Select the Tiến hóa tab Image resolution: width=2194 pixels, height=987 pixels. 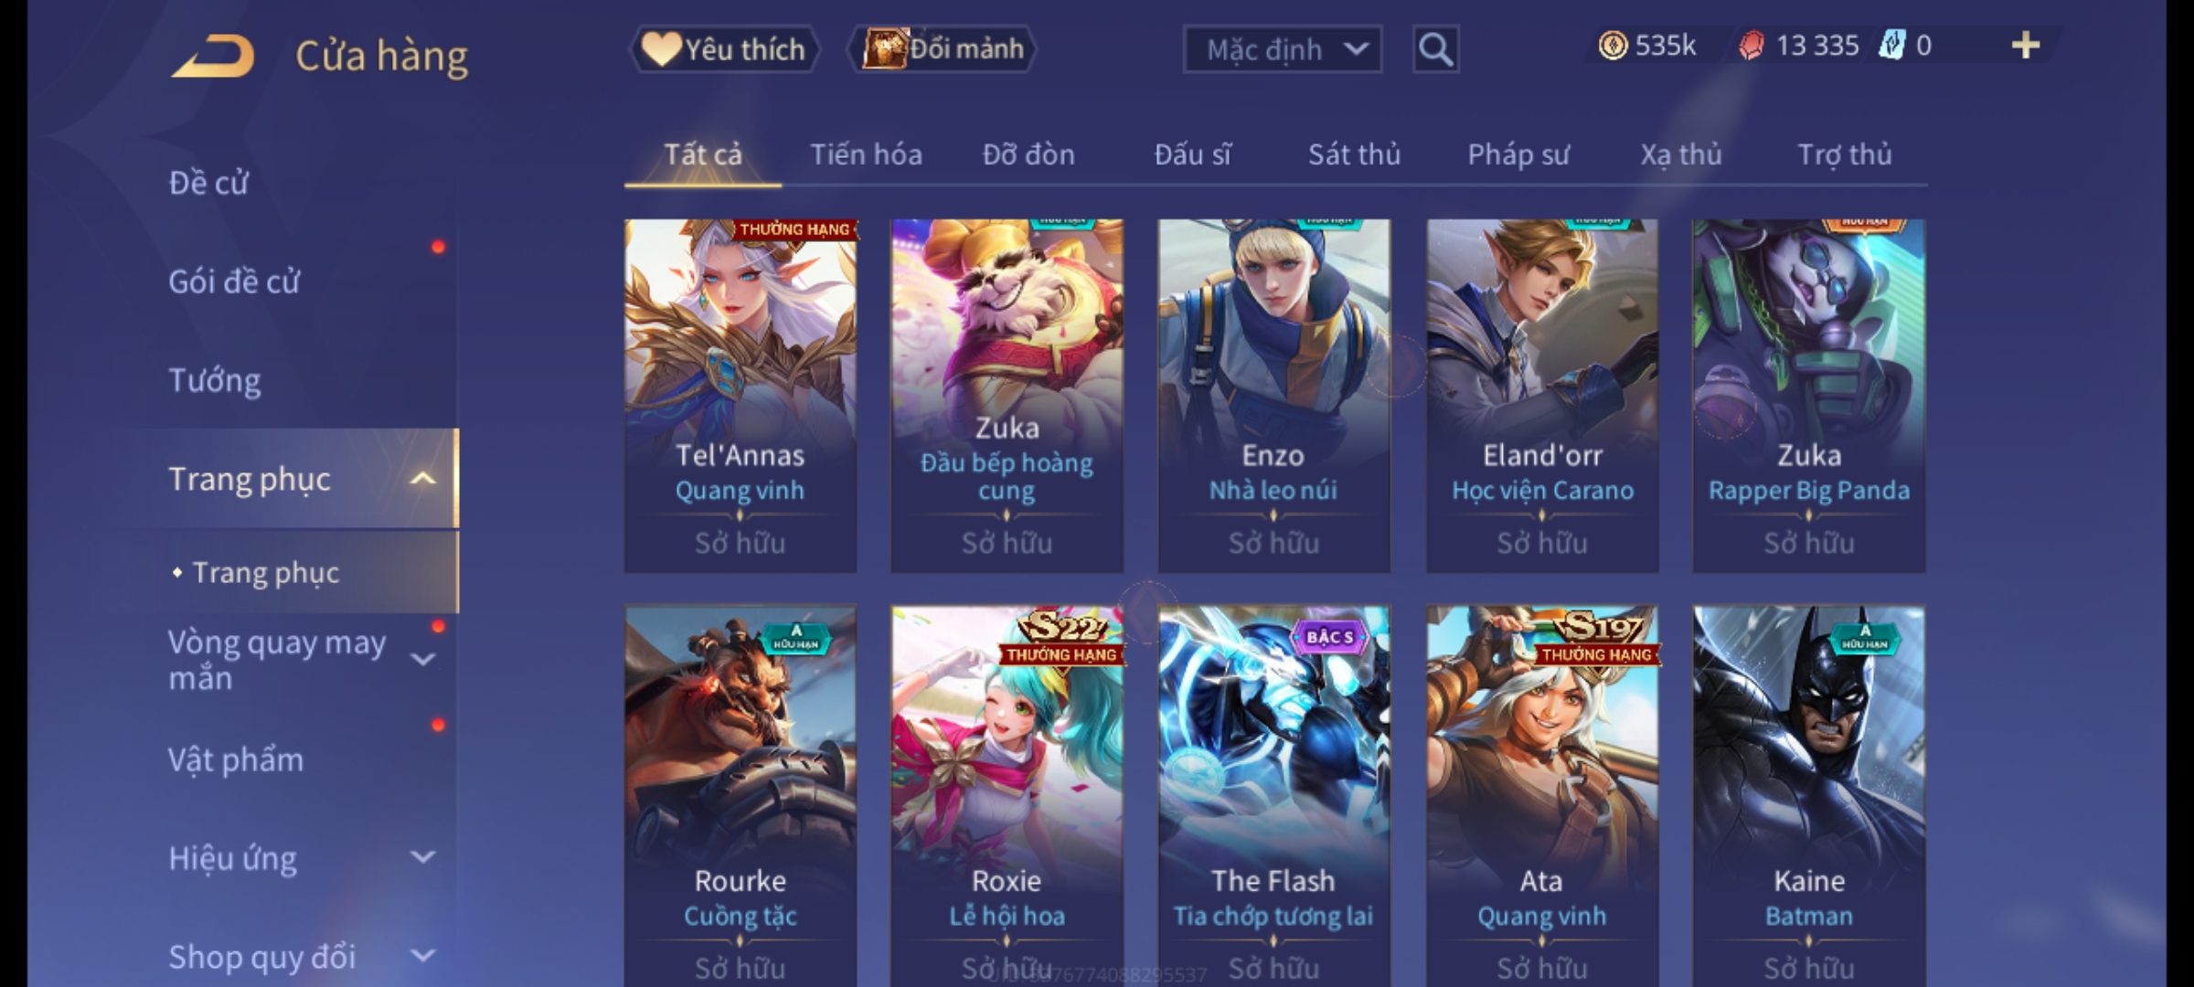pyautogui.click(x=866, y=154)
